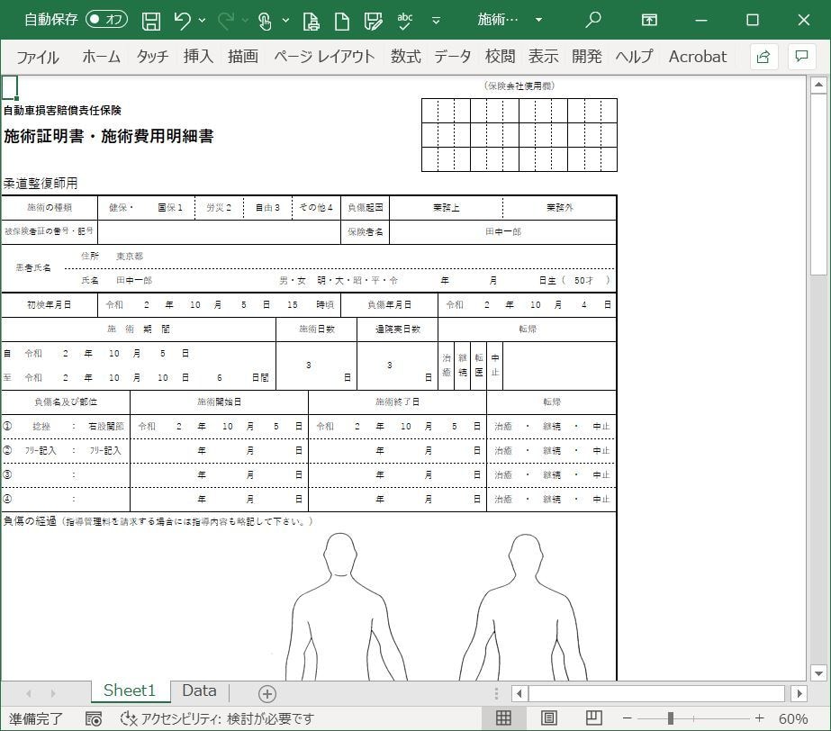Switch to the 表示 tab

pos(543,57)
